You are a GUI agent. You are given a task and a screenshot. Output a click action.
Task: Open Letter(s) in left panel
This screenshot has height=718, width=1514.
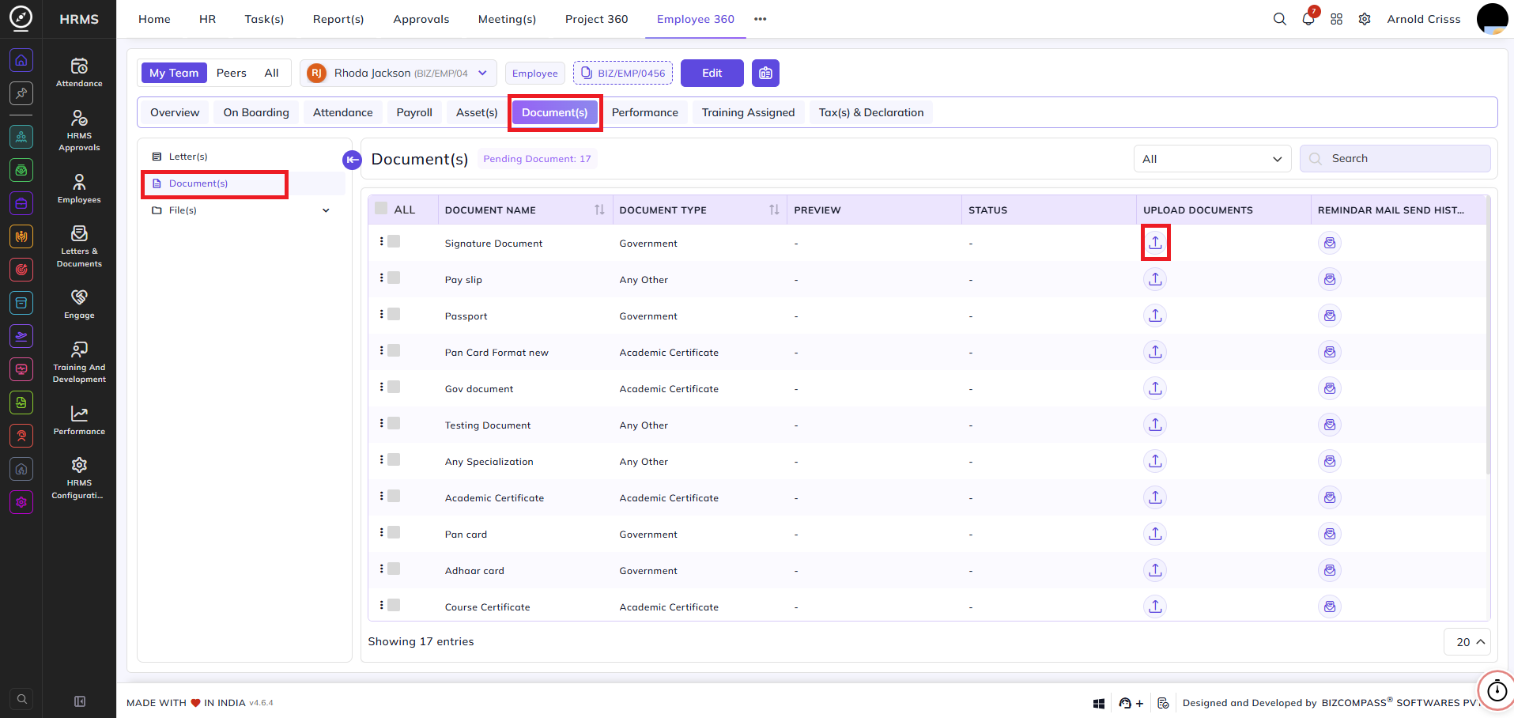[x=188, y=157]
